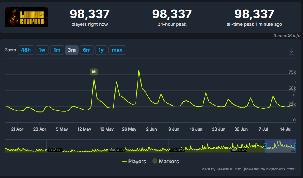Click the Jul 2023 navigator label
The width and height of the screenshot is (303, 178).
click(55, 150)
